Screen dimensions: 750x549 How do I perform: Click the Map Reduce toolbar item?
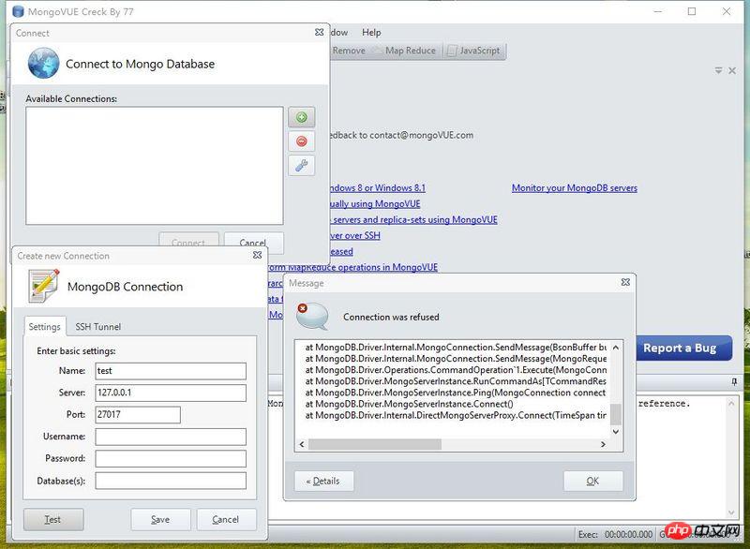click(x=410, y=51)
